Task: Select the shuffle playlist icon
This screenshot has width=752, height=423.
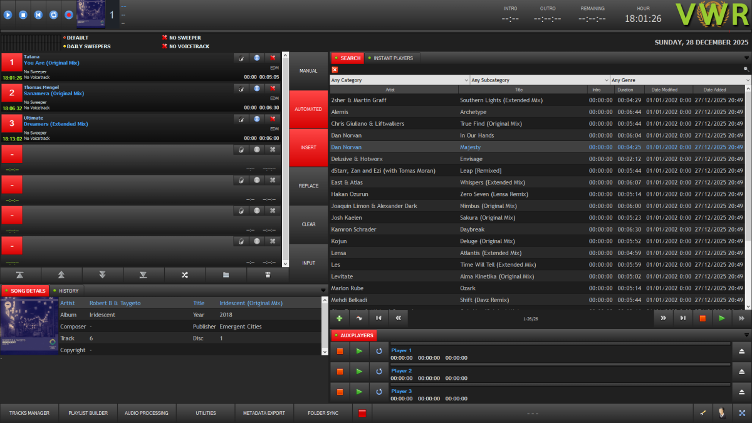Action: coord(184,274)
